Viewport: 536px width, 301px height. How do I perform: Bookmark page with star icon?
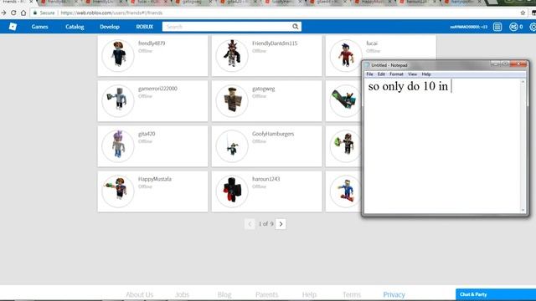523,13
